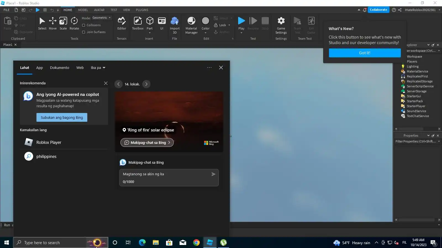Click the Share icon near the username
This screenshot has width=442, height=248.
tap(400, 10)
